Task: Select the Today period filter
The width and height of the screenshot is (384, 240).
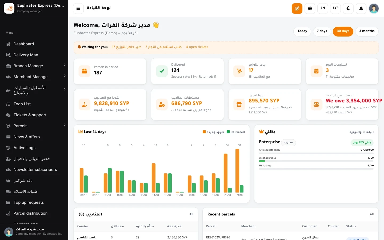Action: (302, 31)
